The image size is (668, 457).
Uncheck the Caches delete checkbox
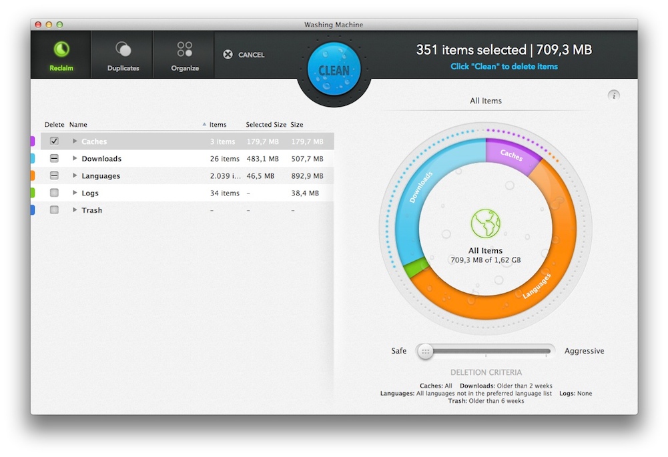pyautogui.click(x=54, y=141)
